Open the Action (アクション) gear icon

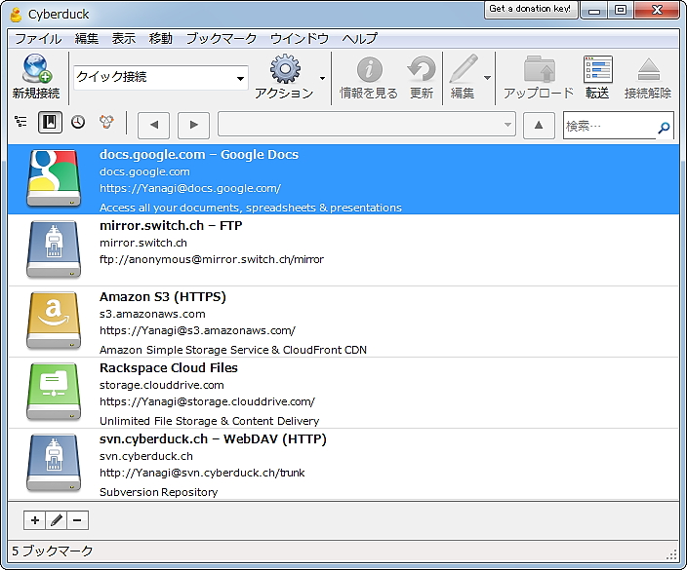click(x=285, y=68)
